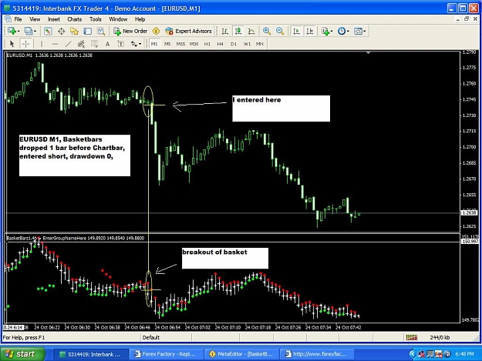Switch chart to bar chart
This screenshot has height=361, width=482.
pyautogui.click(x=224, y=31)
